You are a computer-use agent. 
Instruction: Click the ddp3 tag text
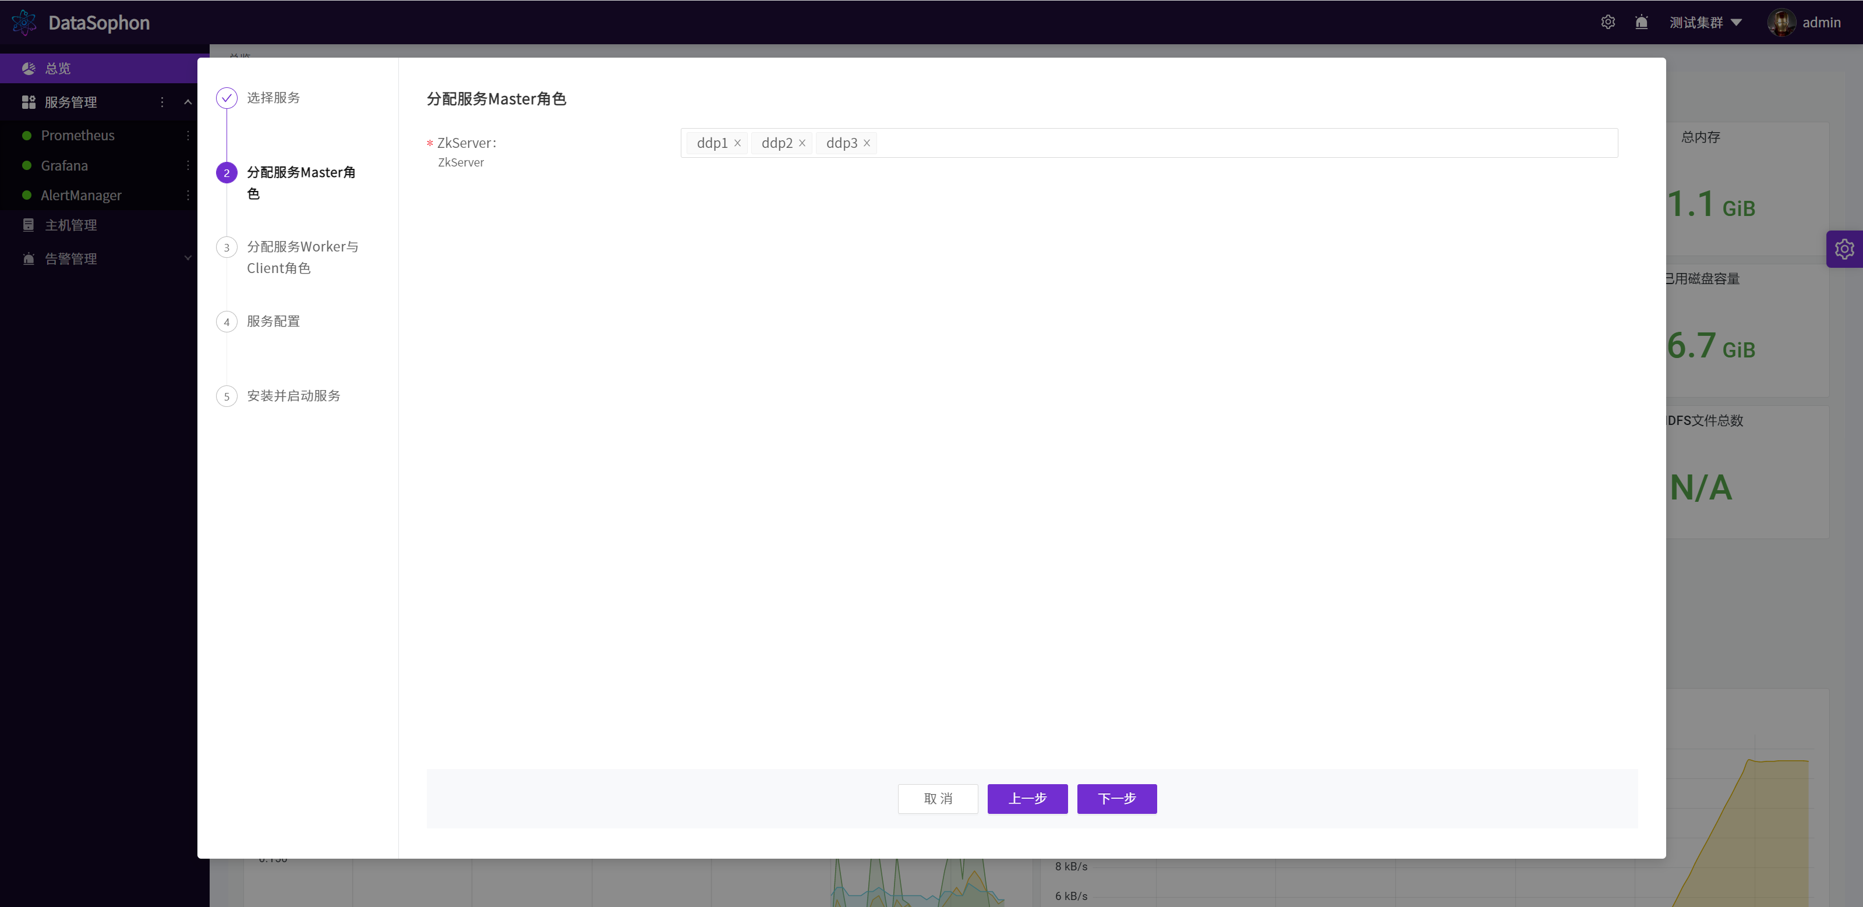click(841, 143)
